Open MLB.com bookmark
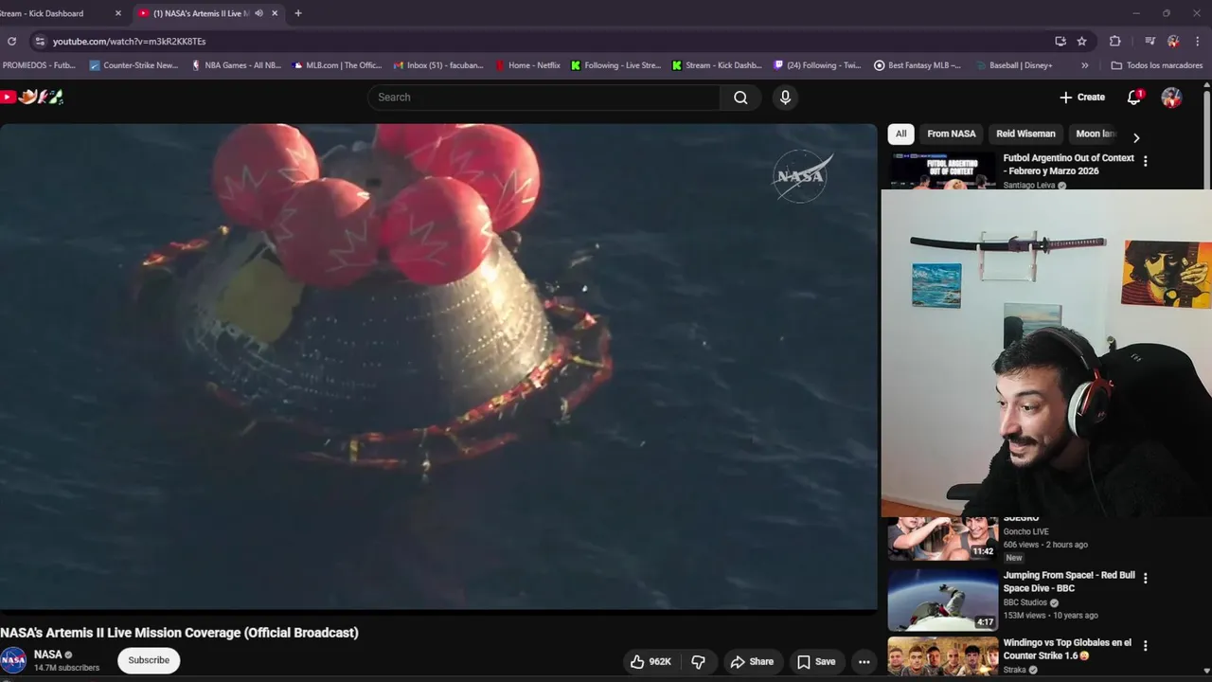Viewport: 1212px width, 682px height. tap(337, 65)
